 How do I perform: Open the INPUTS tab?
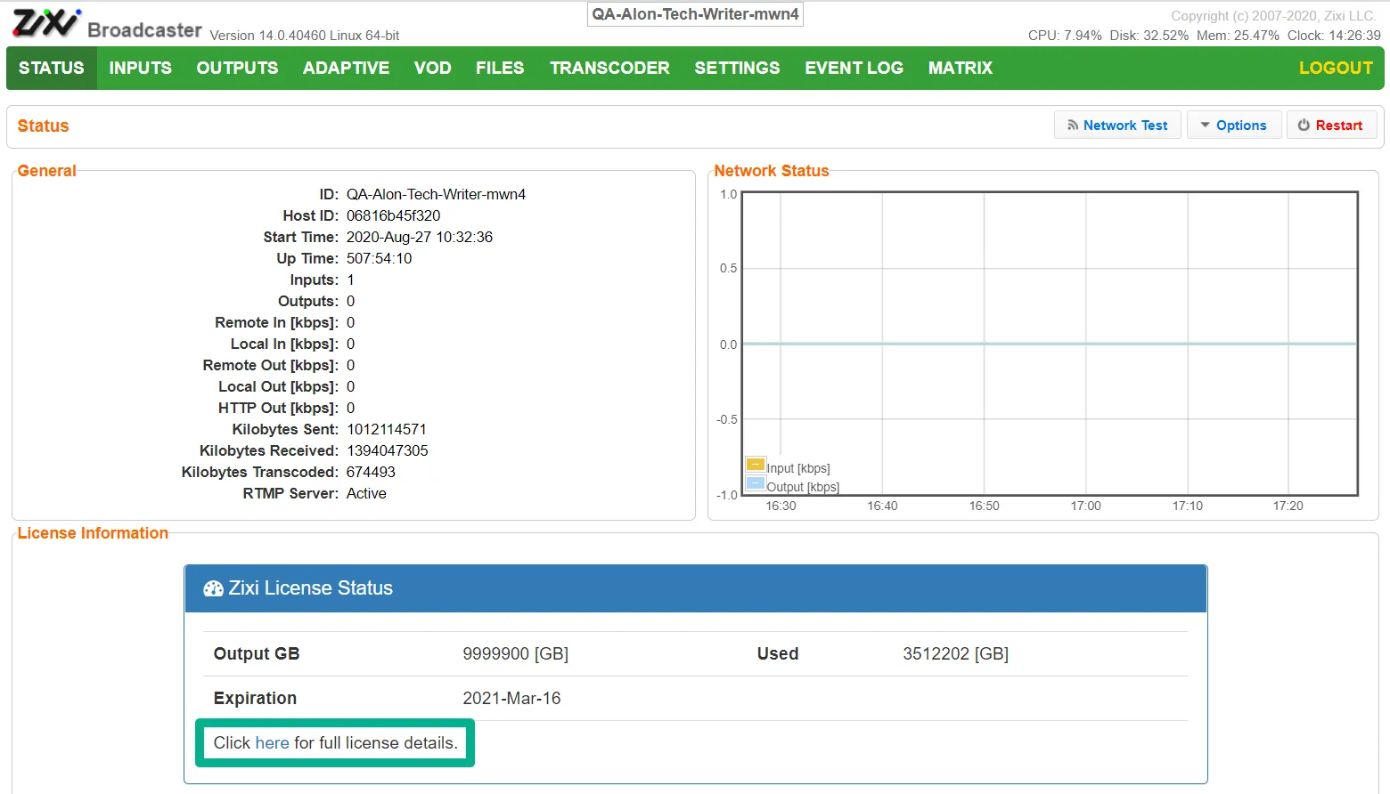point(140,68)
